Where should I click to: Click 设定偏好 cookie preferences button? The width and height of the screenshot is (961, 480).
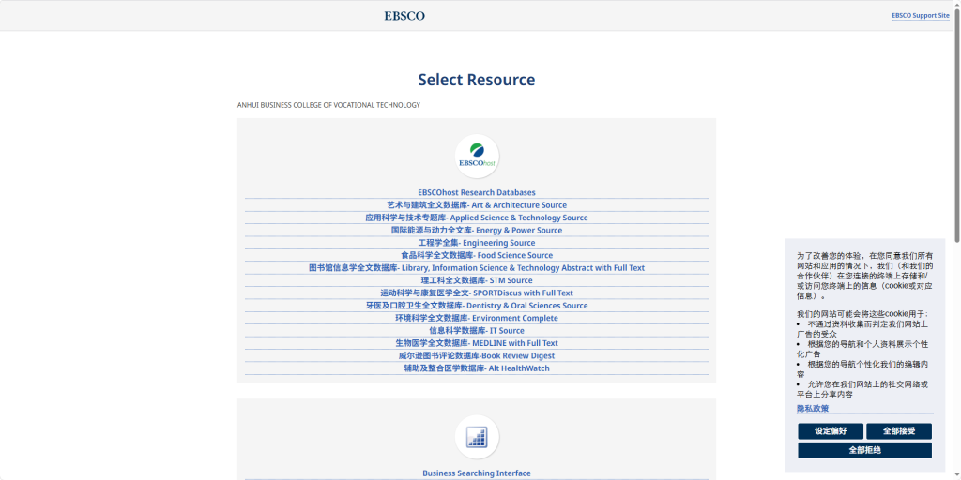point(831,431)
